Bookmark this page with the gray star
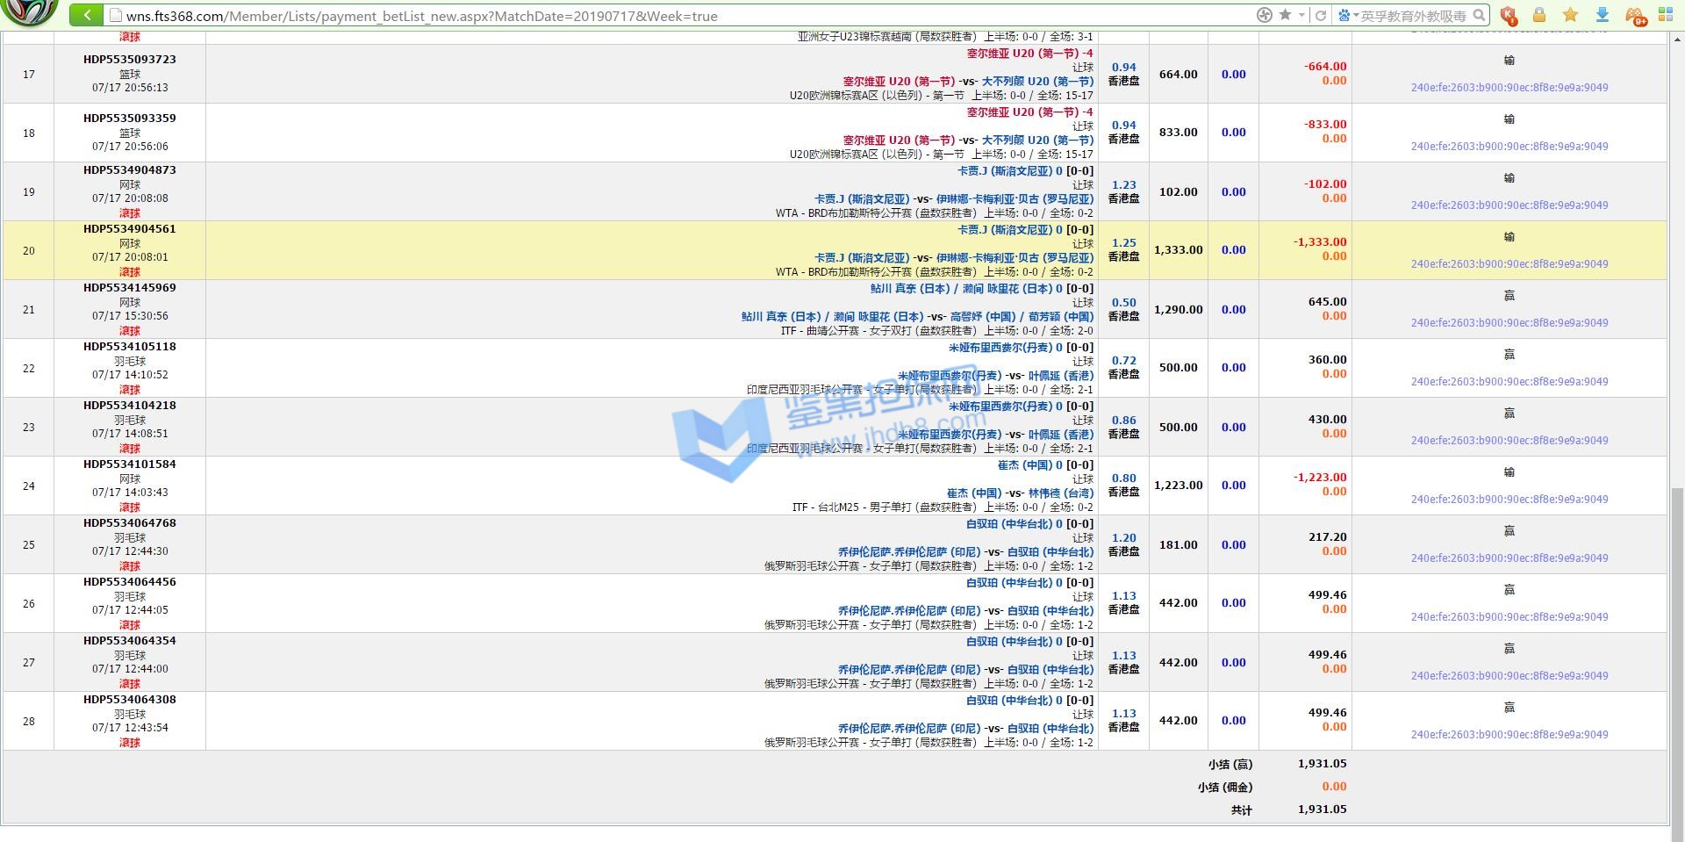 click(1285, 15)
